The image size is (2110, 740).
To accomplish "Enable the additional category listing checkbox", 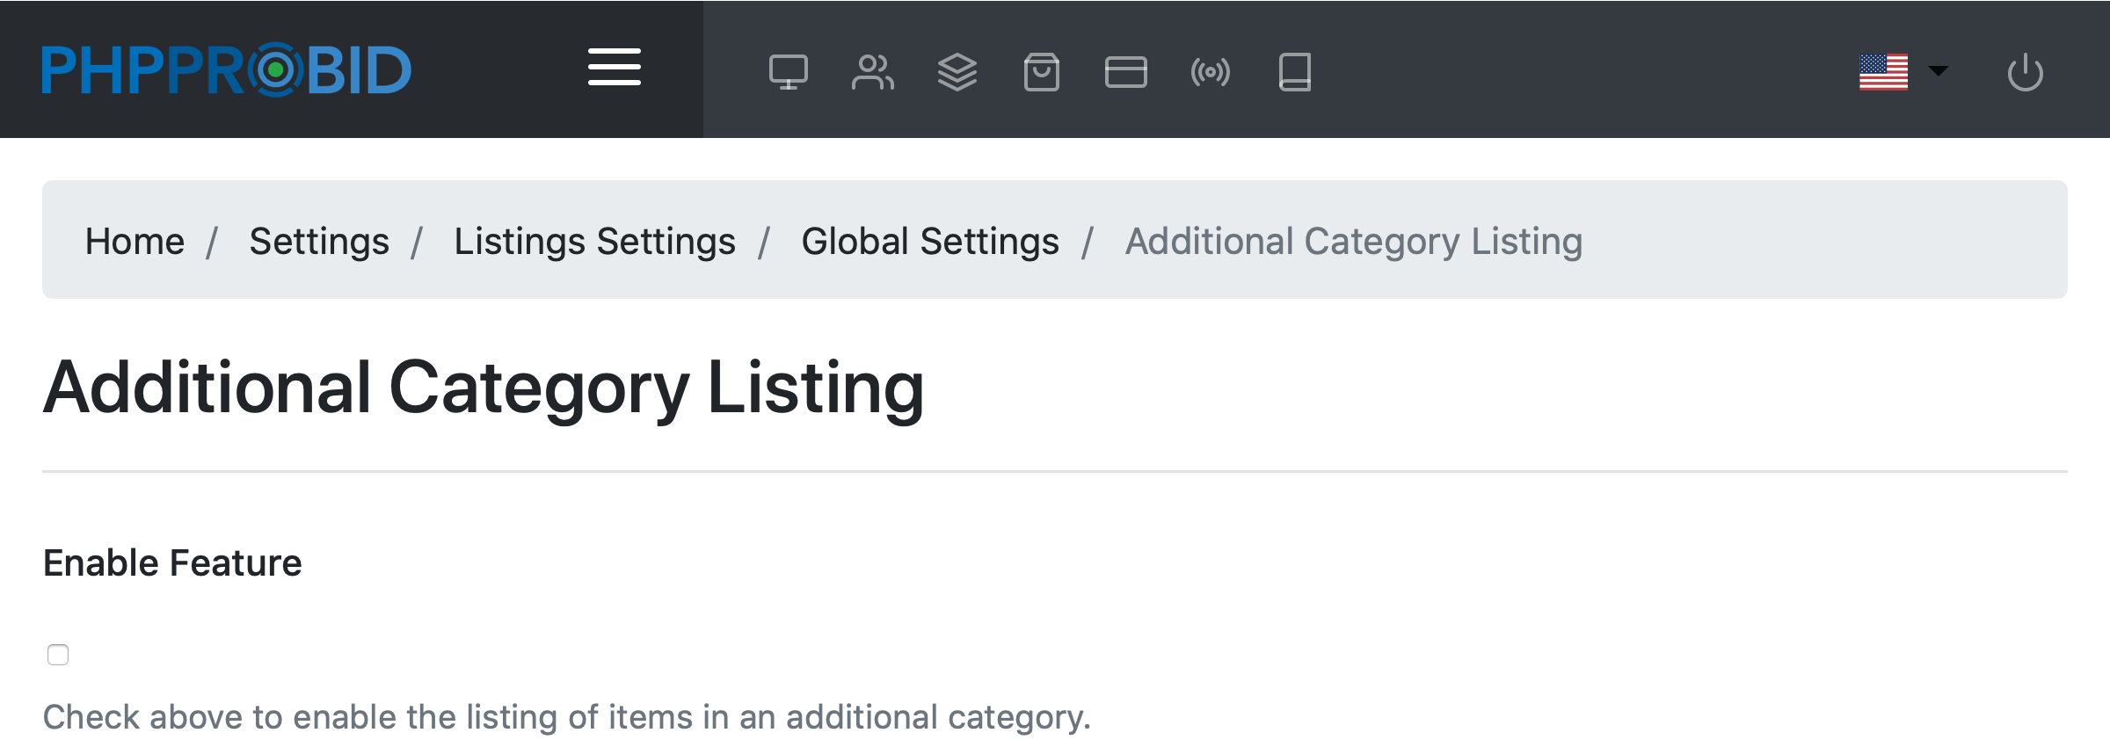I will pyautogui.click(x=58, y=655).
